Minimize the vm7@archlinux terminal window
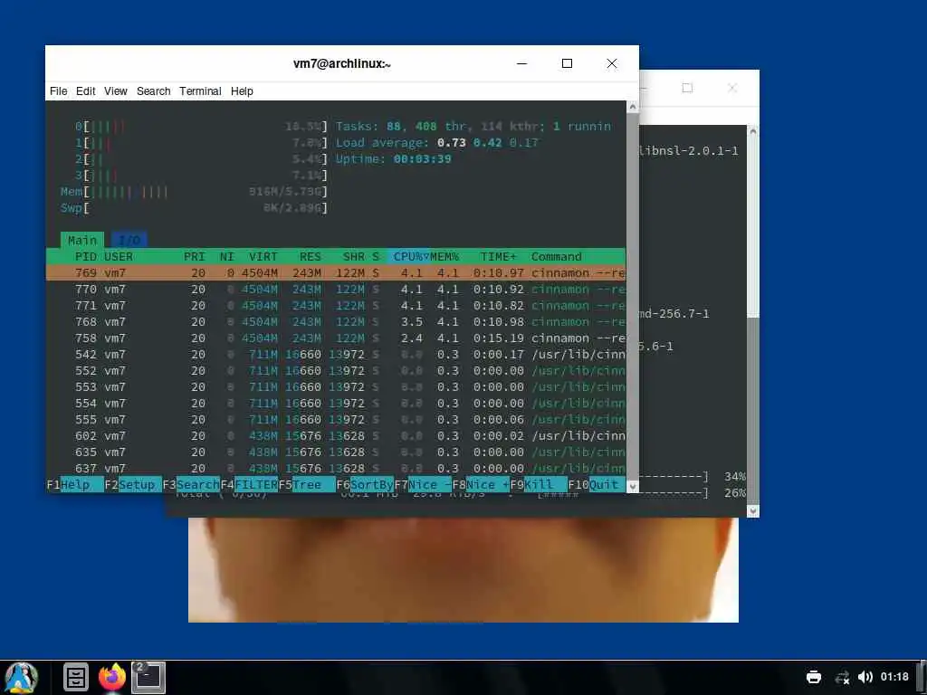 tap(521, 63)
